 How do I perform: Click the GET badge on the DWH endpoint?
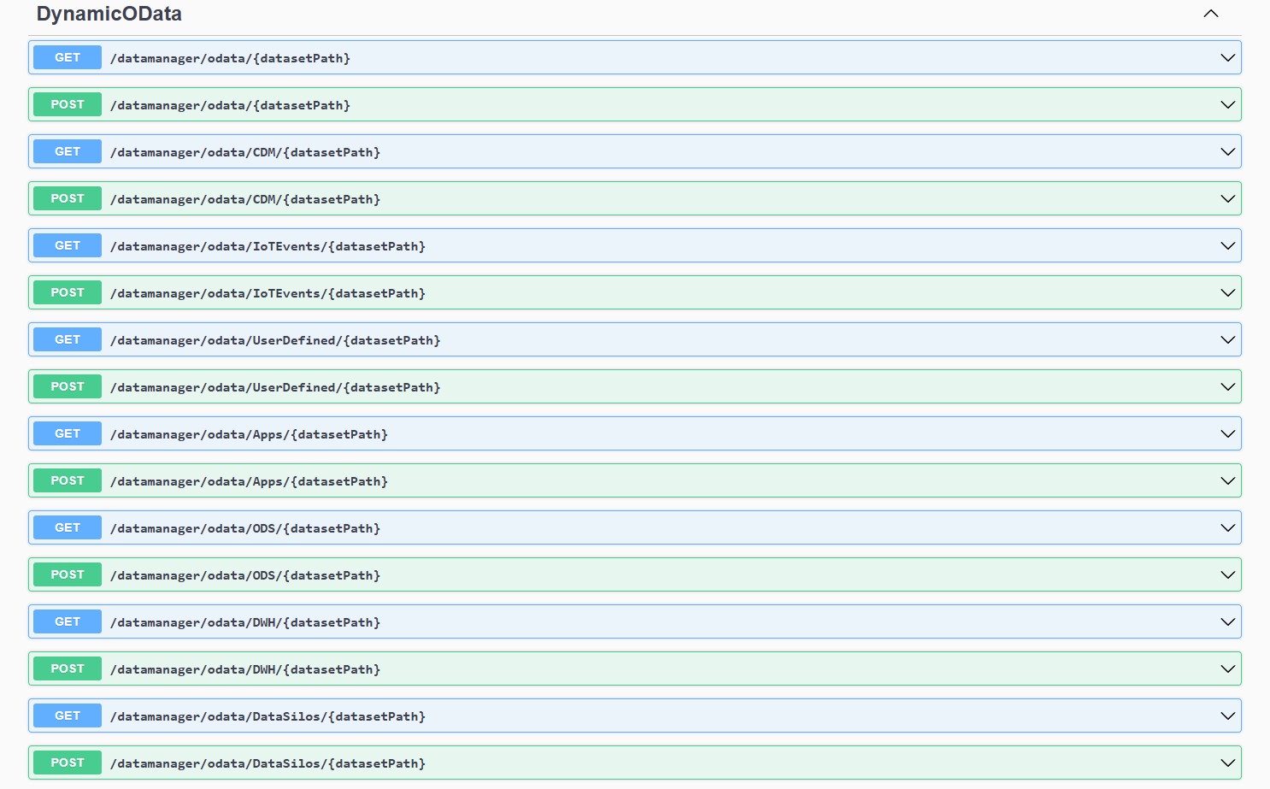[67, 621]
